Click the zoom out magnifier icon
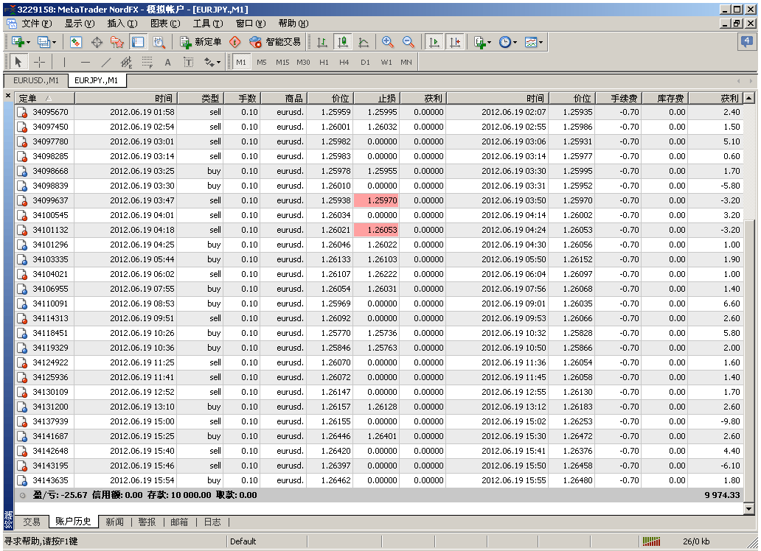Screen dimensions: 761x551 click(x=408, y=42)
